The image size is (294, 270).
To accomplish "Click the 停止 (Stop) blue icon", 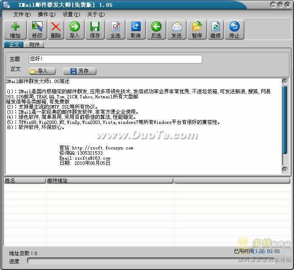I will tap(235, 26).
